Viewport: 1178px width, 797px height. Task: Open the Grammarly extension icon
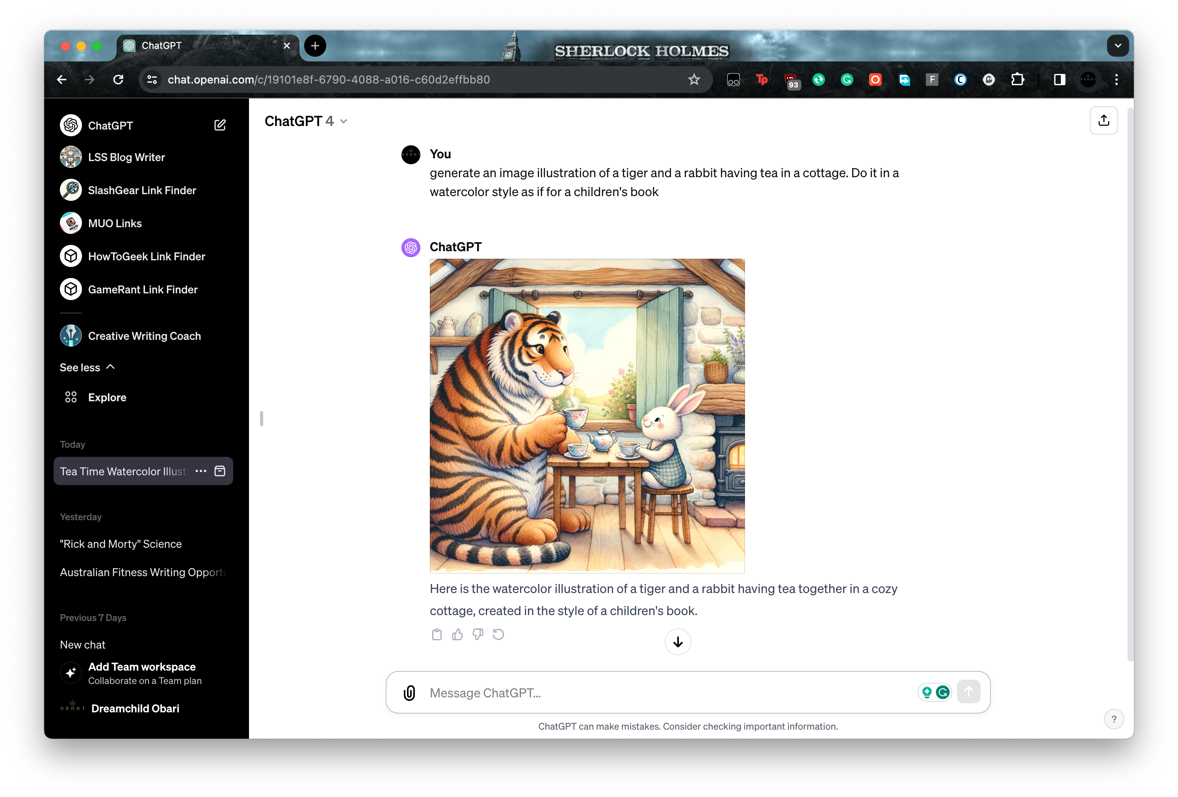click(x=847, y=80)
